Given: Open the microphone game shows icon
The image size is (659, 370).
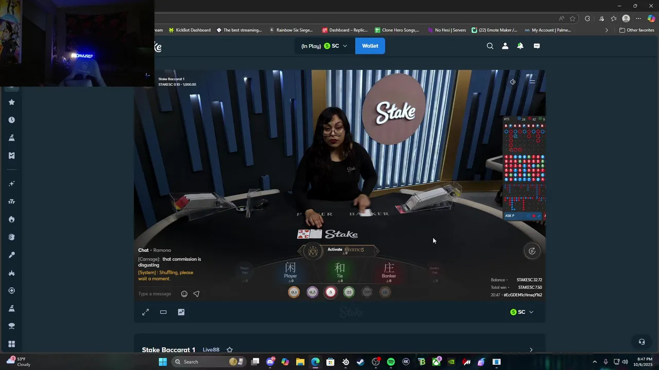Looking at the screenshot, I should 11,255.
